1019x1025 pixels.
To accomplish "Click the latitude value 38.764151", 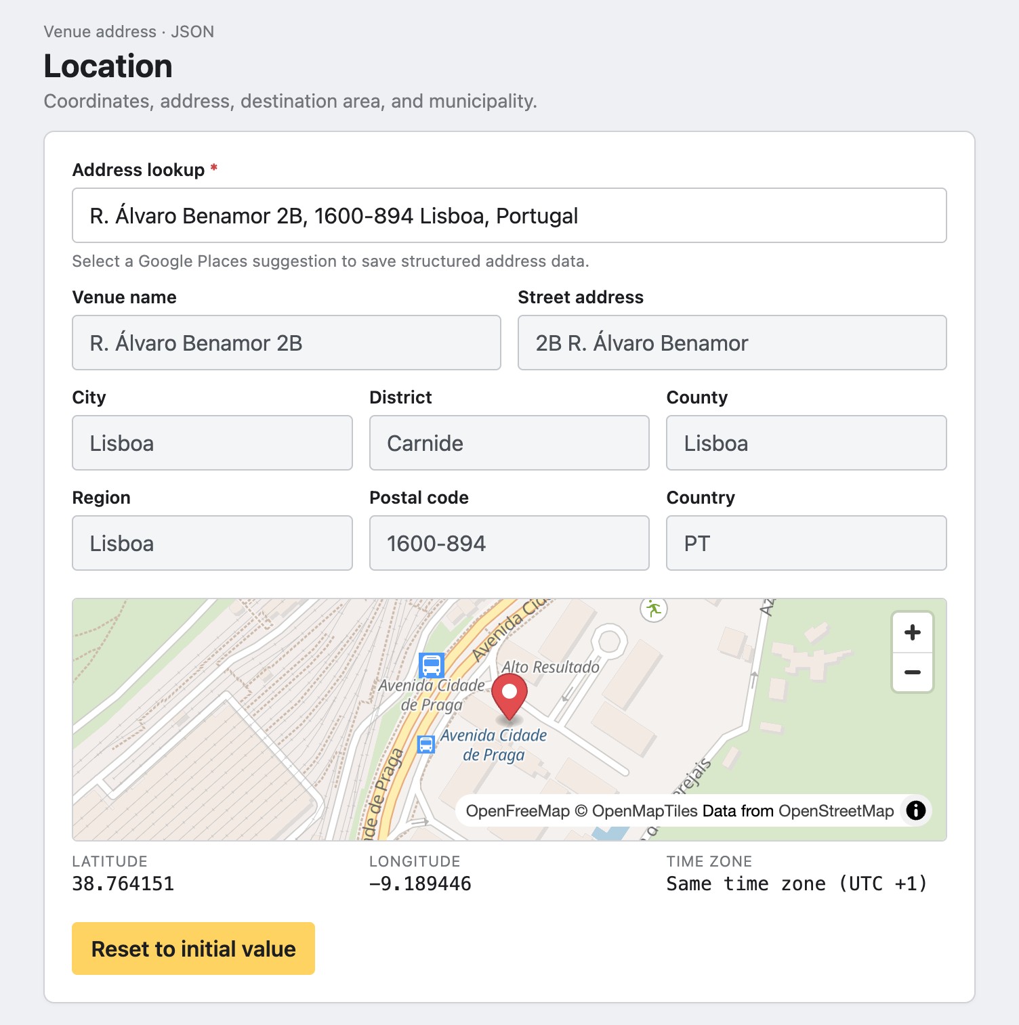I will 123,884.
